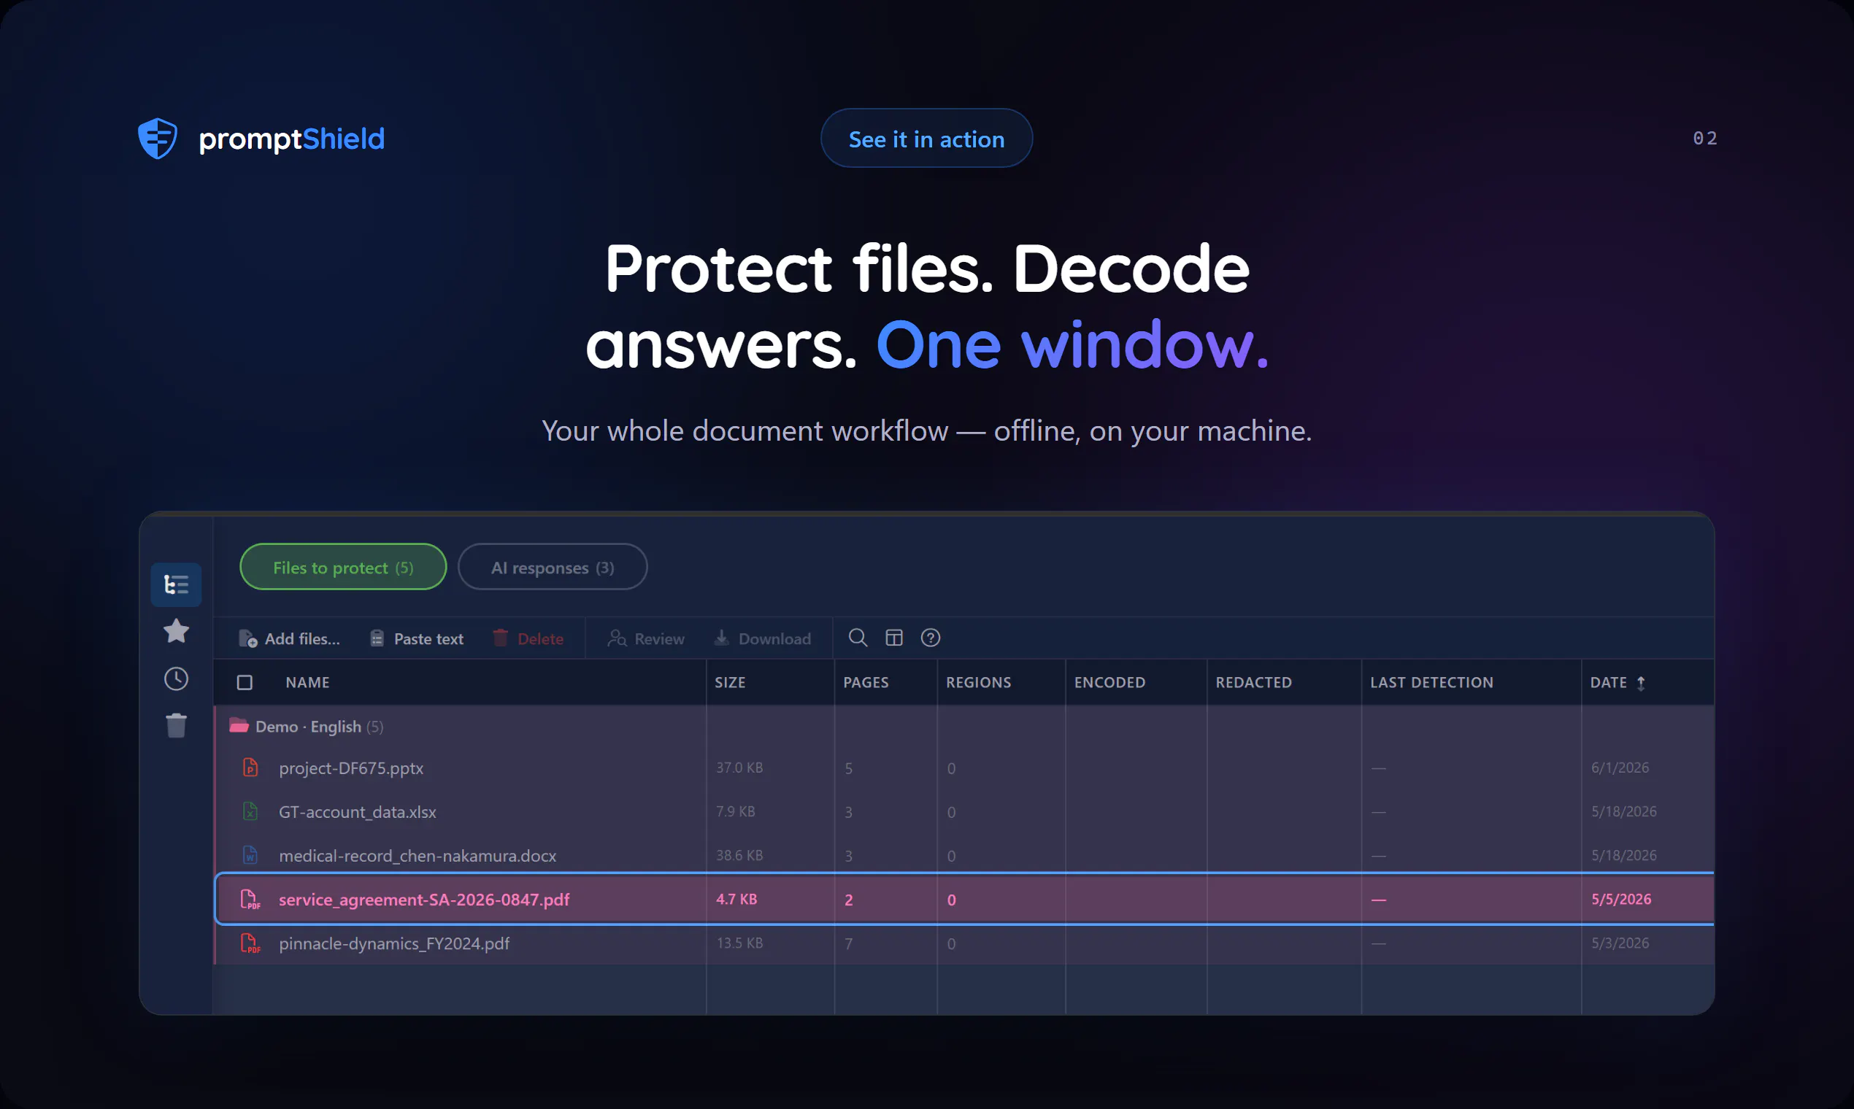The height and width of the screenshot is (1109, 1854).
Task: Select the service_agreement-SA-2026-0847.pdf file name
Action: [x=424, y=900]
